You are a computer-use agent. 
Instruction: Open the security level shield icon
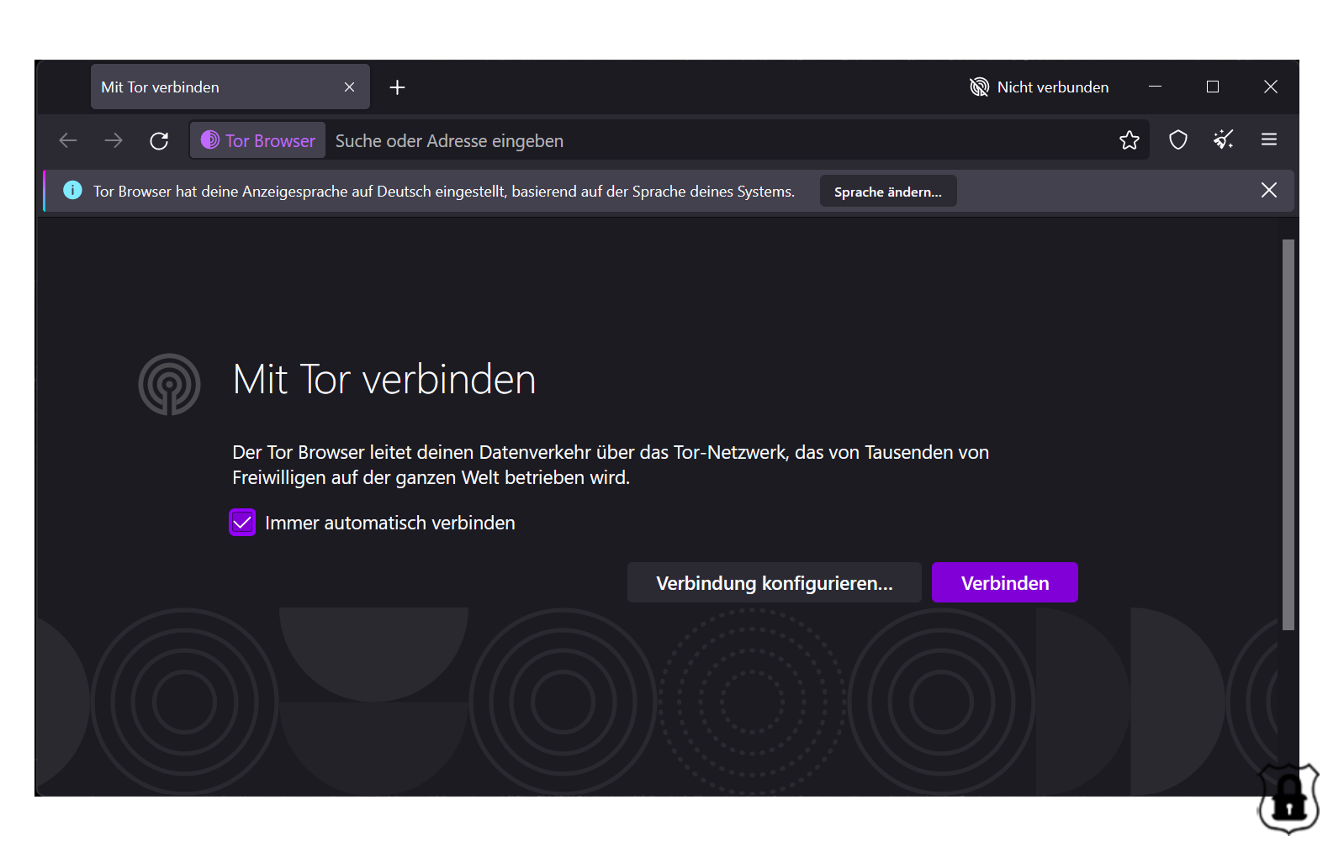[x=1178, y=139]
